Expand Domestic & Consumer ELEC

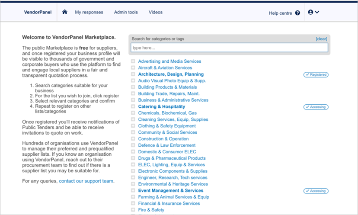pos(133,151)
